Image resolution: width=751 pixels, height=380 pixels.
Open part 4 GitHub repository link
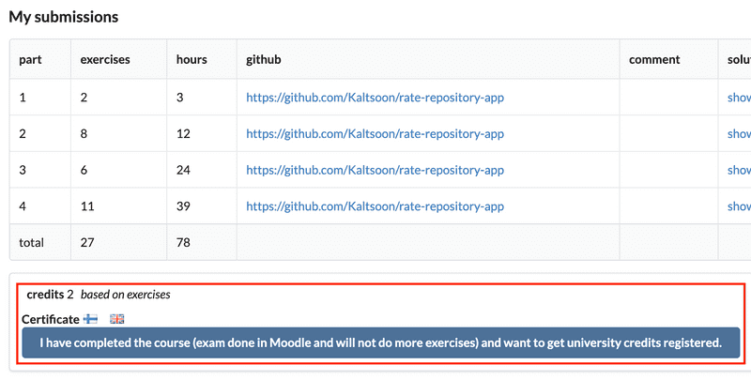pos(375,206)
